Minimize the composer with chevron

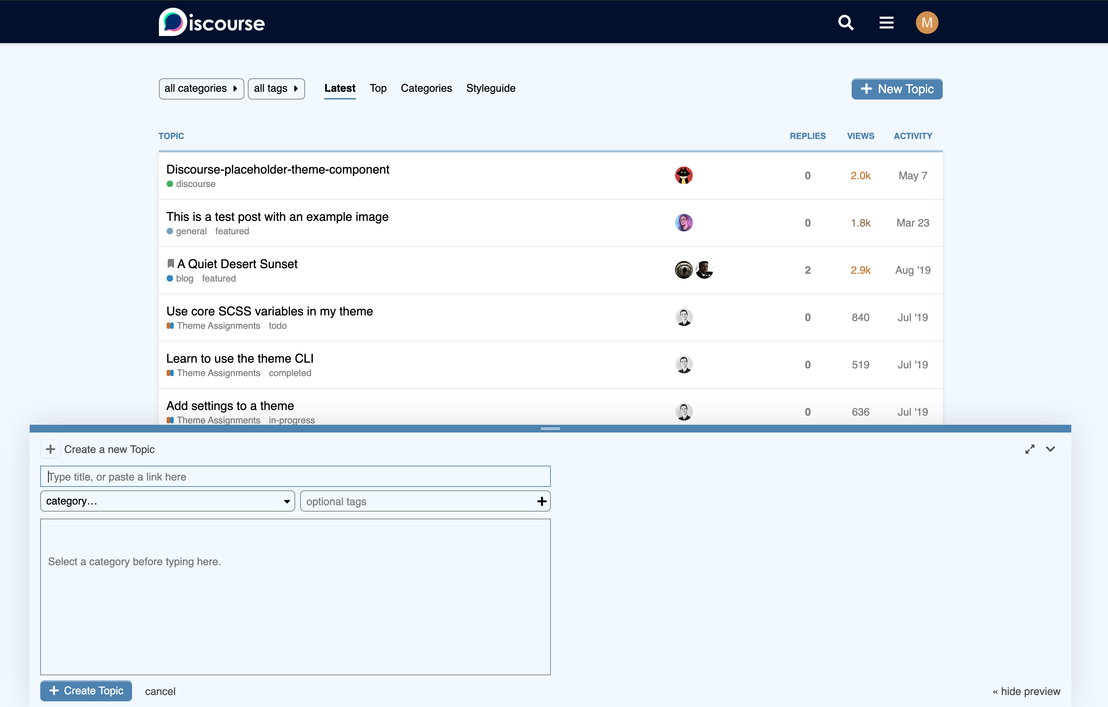tap(1050, 449)
